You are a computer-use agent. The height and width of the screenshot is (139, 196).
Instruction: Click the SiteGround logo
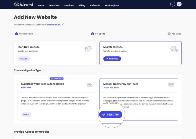point(24,4)
